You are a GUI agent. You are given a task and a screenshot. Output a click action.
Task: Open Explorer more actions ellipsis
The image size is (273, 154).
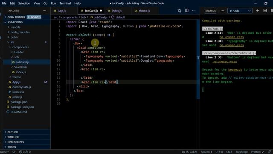pyautogui.click(x=44, y=11)
